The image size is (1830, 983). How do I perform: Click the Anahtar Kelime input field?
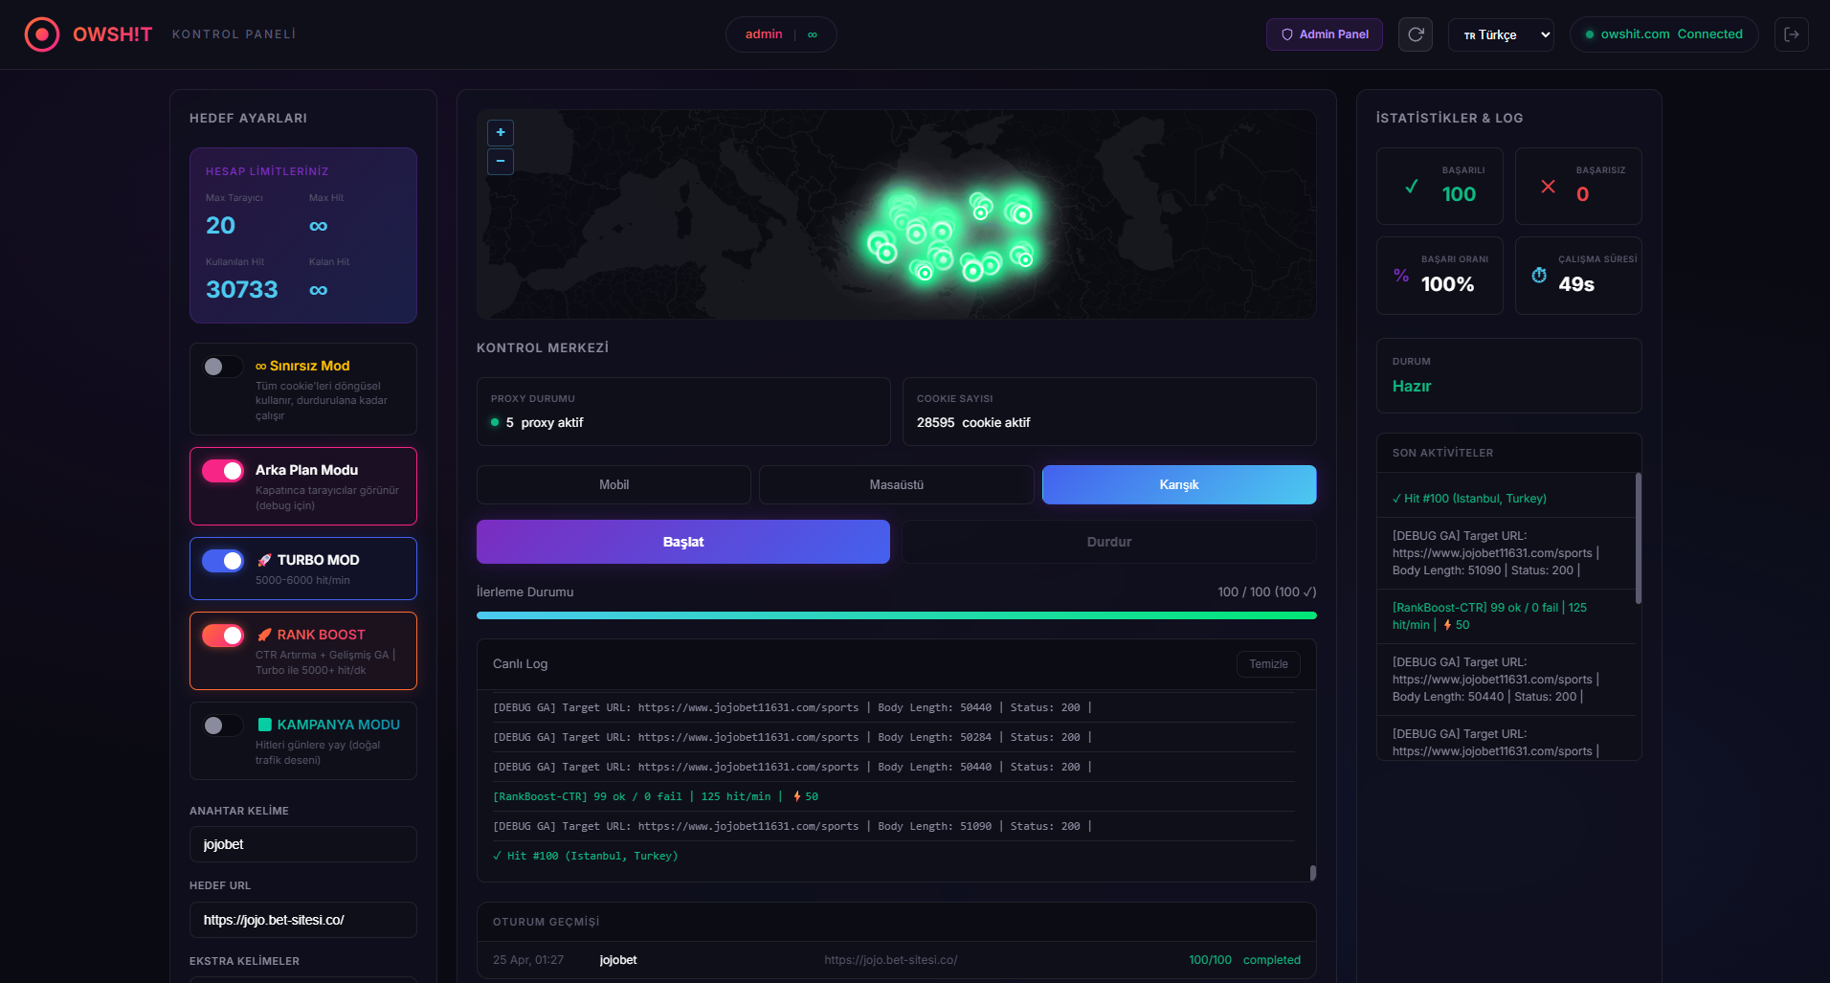pos(302,844)
